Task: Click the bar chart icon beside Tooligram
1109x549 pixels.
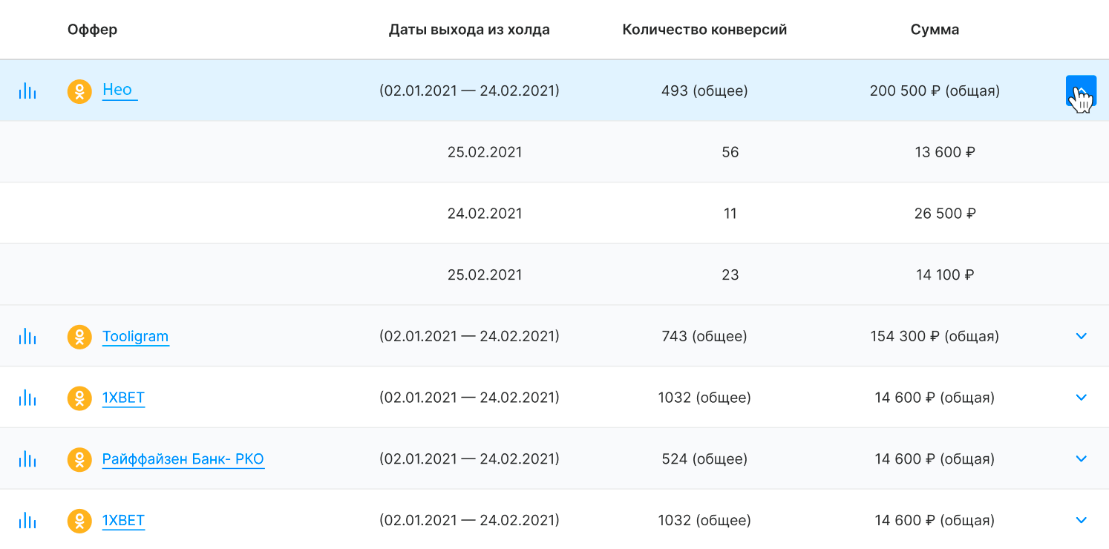Action: (x=27, y=337)
